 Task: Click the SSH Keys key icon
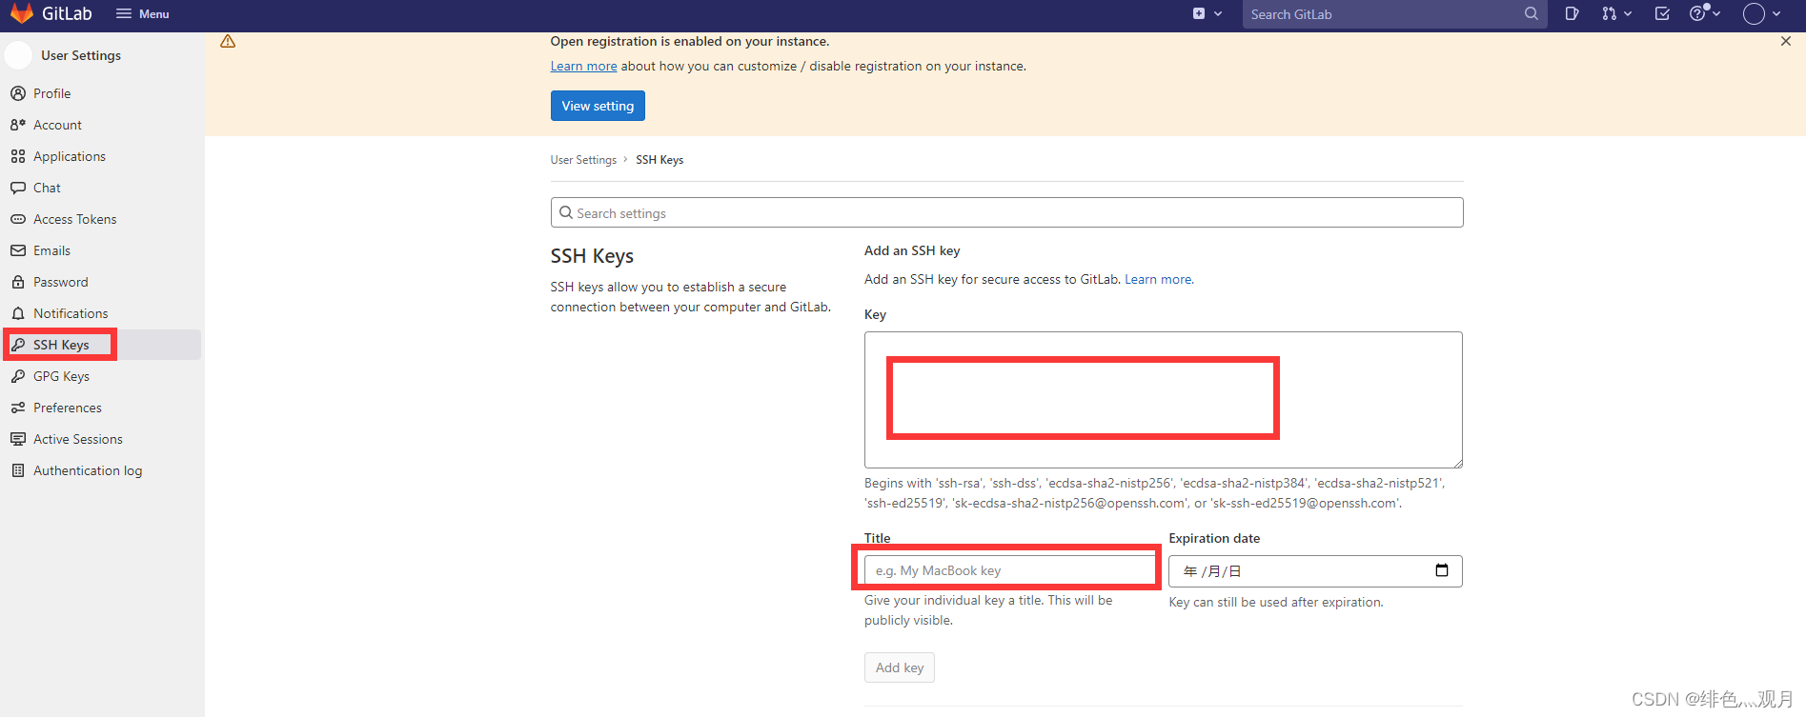[x=18, y=345]
